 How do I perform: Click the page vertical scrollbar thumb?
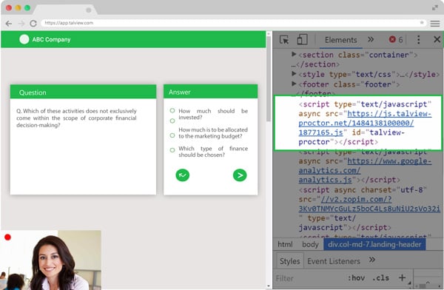pos(269,79)
